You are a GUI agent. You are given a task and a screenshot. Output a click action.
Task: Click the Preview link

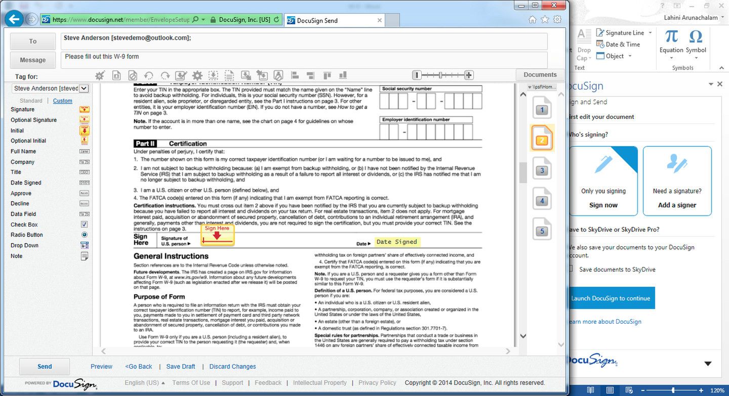101,367
